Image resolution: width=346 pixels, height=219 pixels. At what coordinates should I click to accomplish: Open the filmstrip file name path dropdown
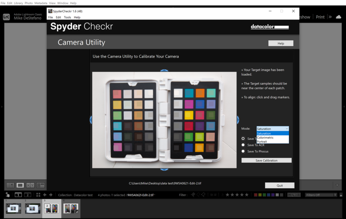coord(141,195)
